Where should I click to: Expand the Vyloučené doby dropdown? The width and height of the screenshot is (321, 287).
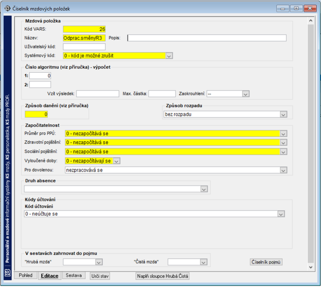(116, 161)
